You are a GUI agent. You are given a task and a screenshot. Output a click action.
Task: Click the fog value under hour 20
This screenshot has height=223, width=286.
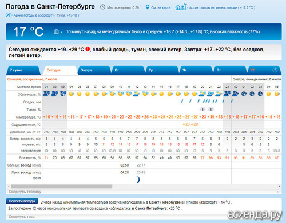click(x=202, y=110)
